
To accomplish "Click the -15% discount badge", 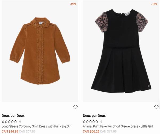I will point(154,4).
